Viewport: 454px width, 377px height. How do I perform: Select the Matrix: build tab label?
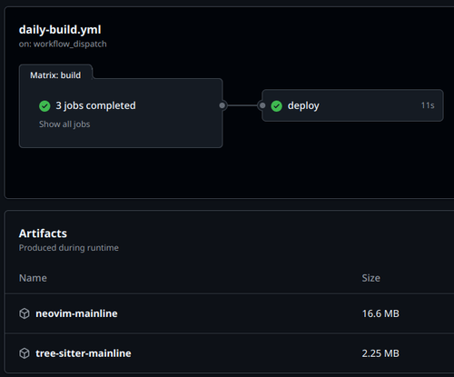[x=55, y=75]
